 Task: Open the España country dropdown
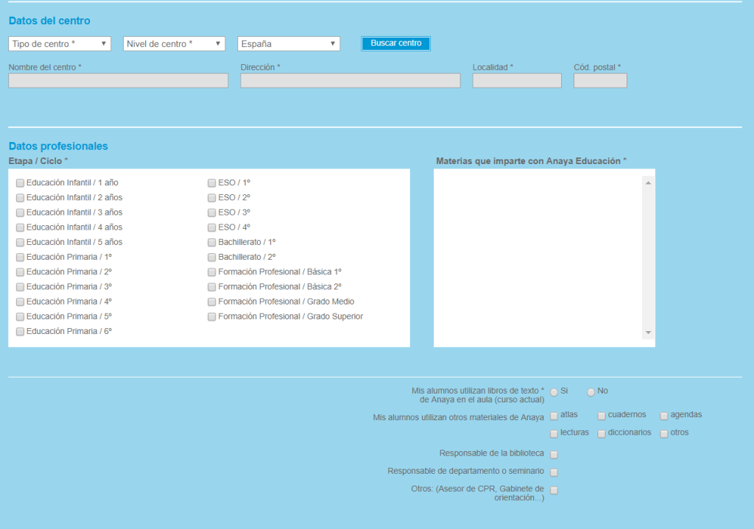tap(289, 44)
